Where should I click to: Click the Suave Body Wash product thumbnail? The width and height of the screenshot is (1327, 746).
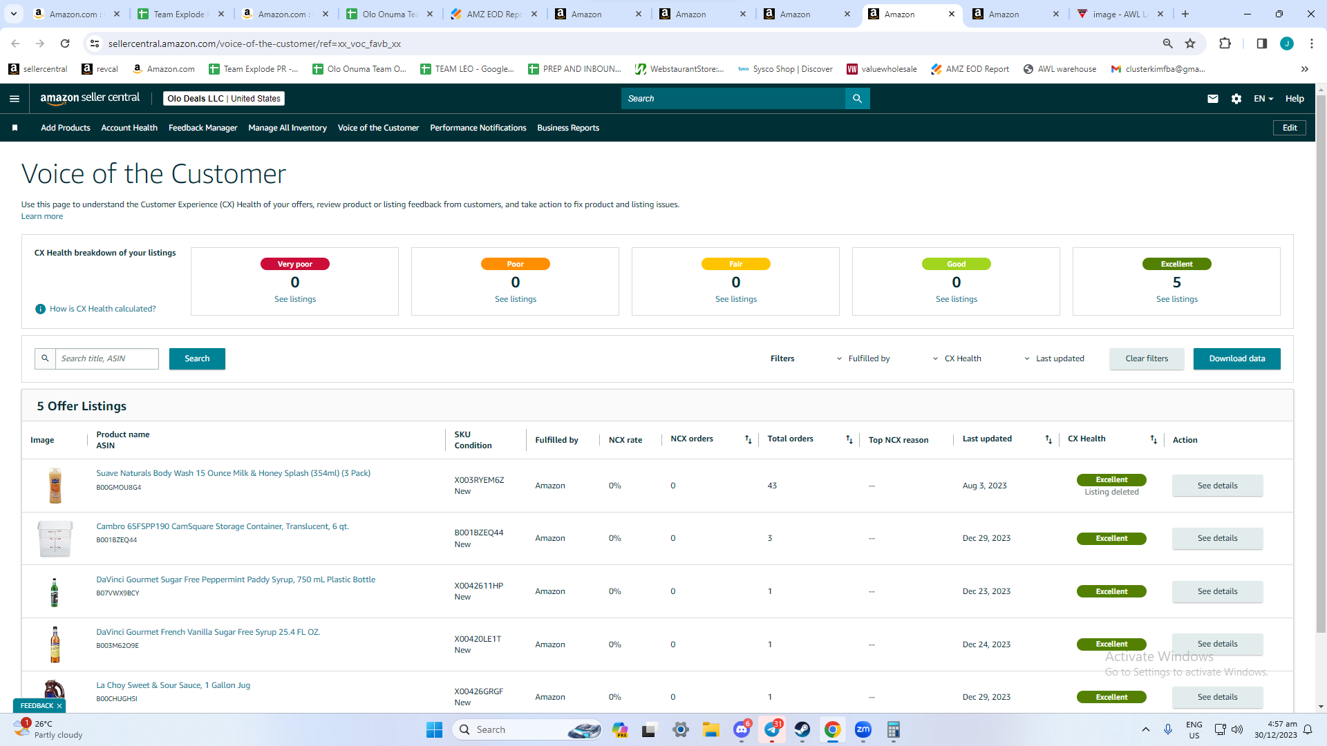tap(55, 485)
